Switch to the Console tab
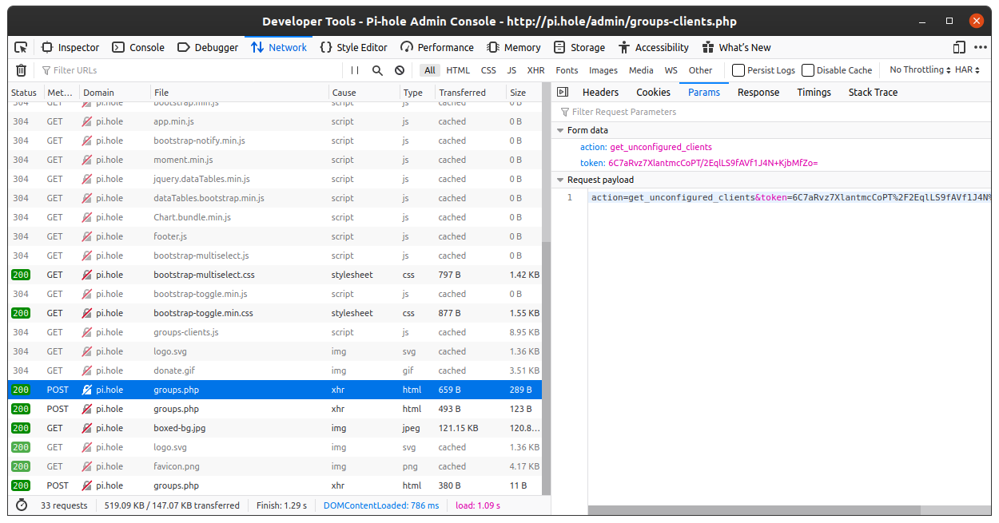This screenshot has width=999, height=523. click(x=138, y=47)
